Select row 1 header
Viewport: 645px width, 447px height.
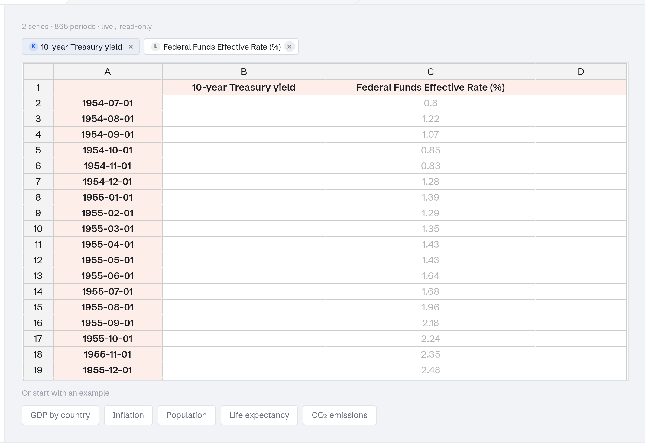[38, 88]
